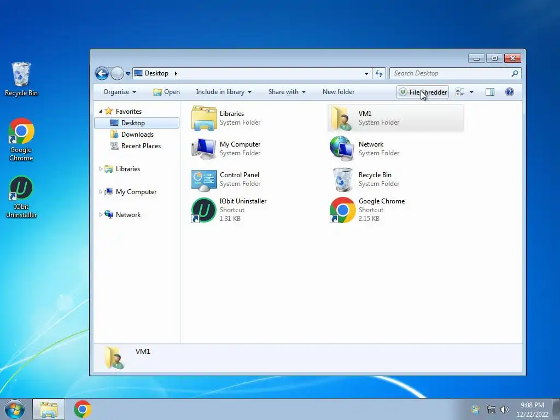Image resolution: width=560 pixels, height=420 pixels.
Task: Open the Include in library menu
Action: (x=224, y=92)
